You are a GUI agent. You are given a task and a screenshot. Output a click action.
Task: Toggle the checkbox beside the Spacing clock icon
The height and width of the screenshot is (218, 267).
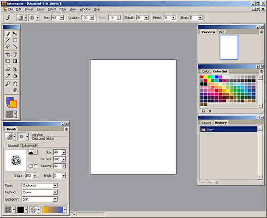35,166
